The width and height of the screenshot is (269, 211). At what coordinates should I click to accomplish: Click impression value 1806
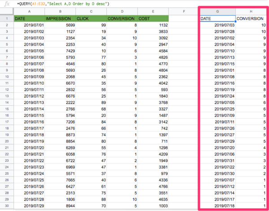coord(60,199)
